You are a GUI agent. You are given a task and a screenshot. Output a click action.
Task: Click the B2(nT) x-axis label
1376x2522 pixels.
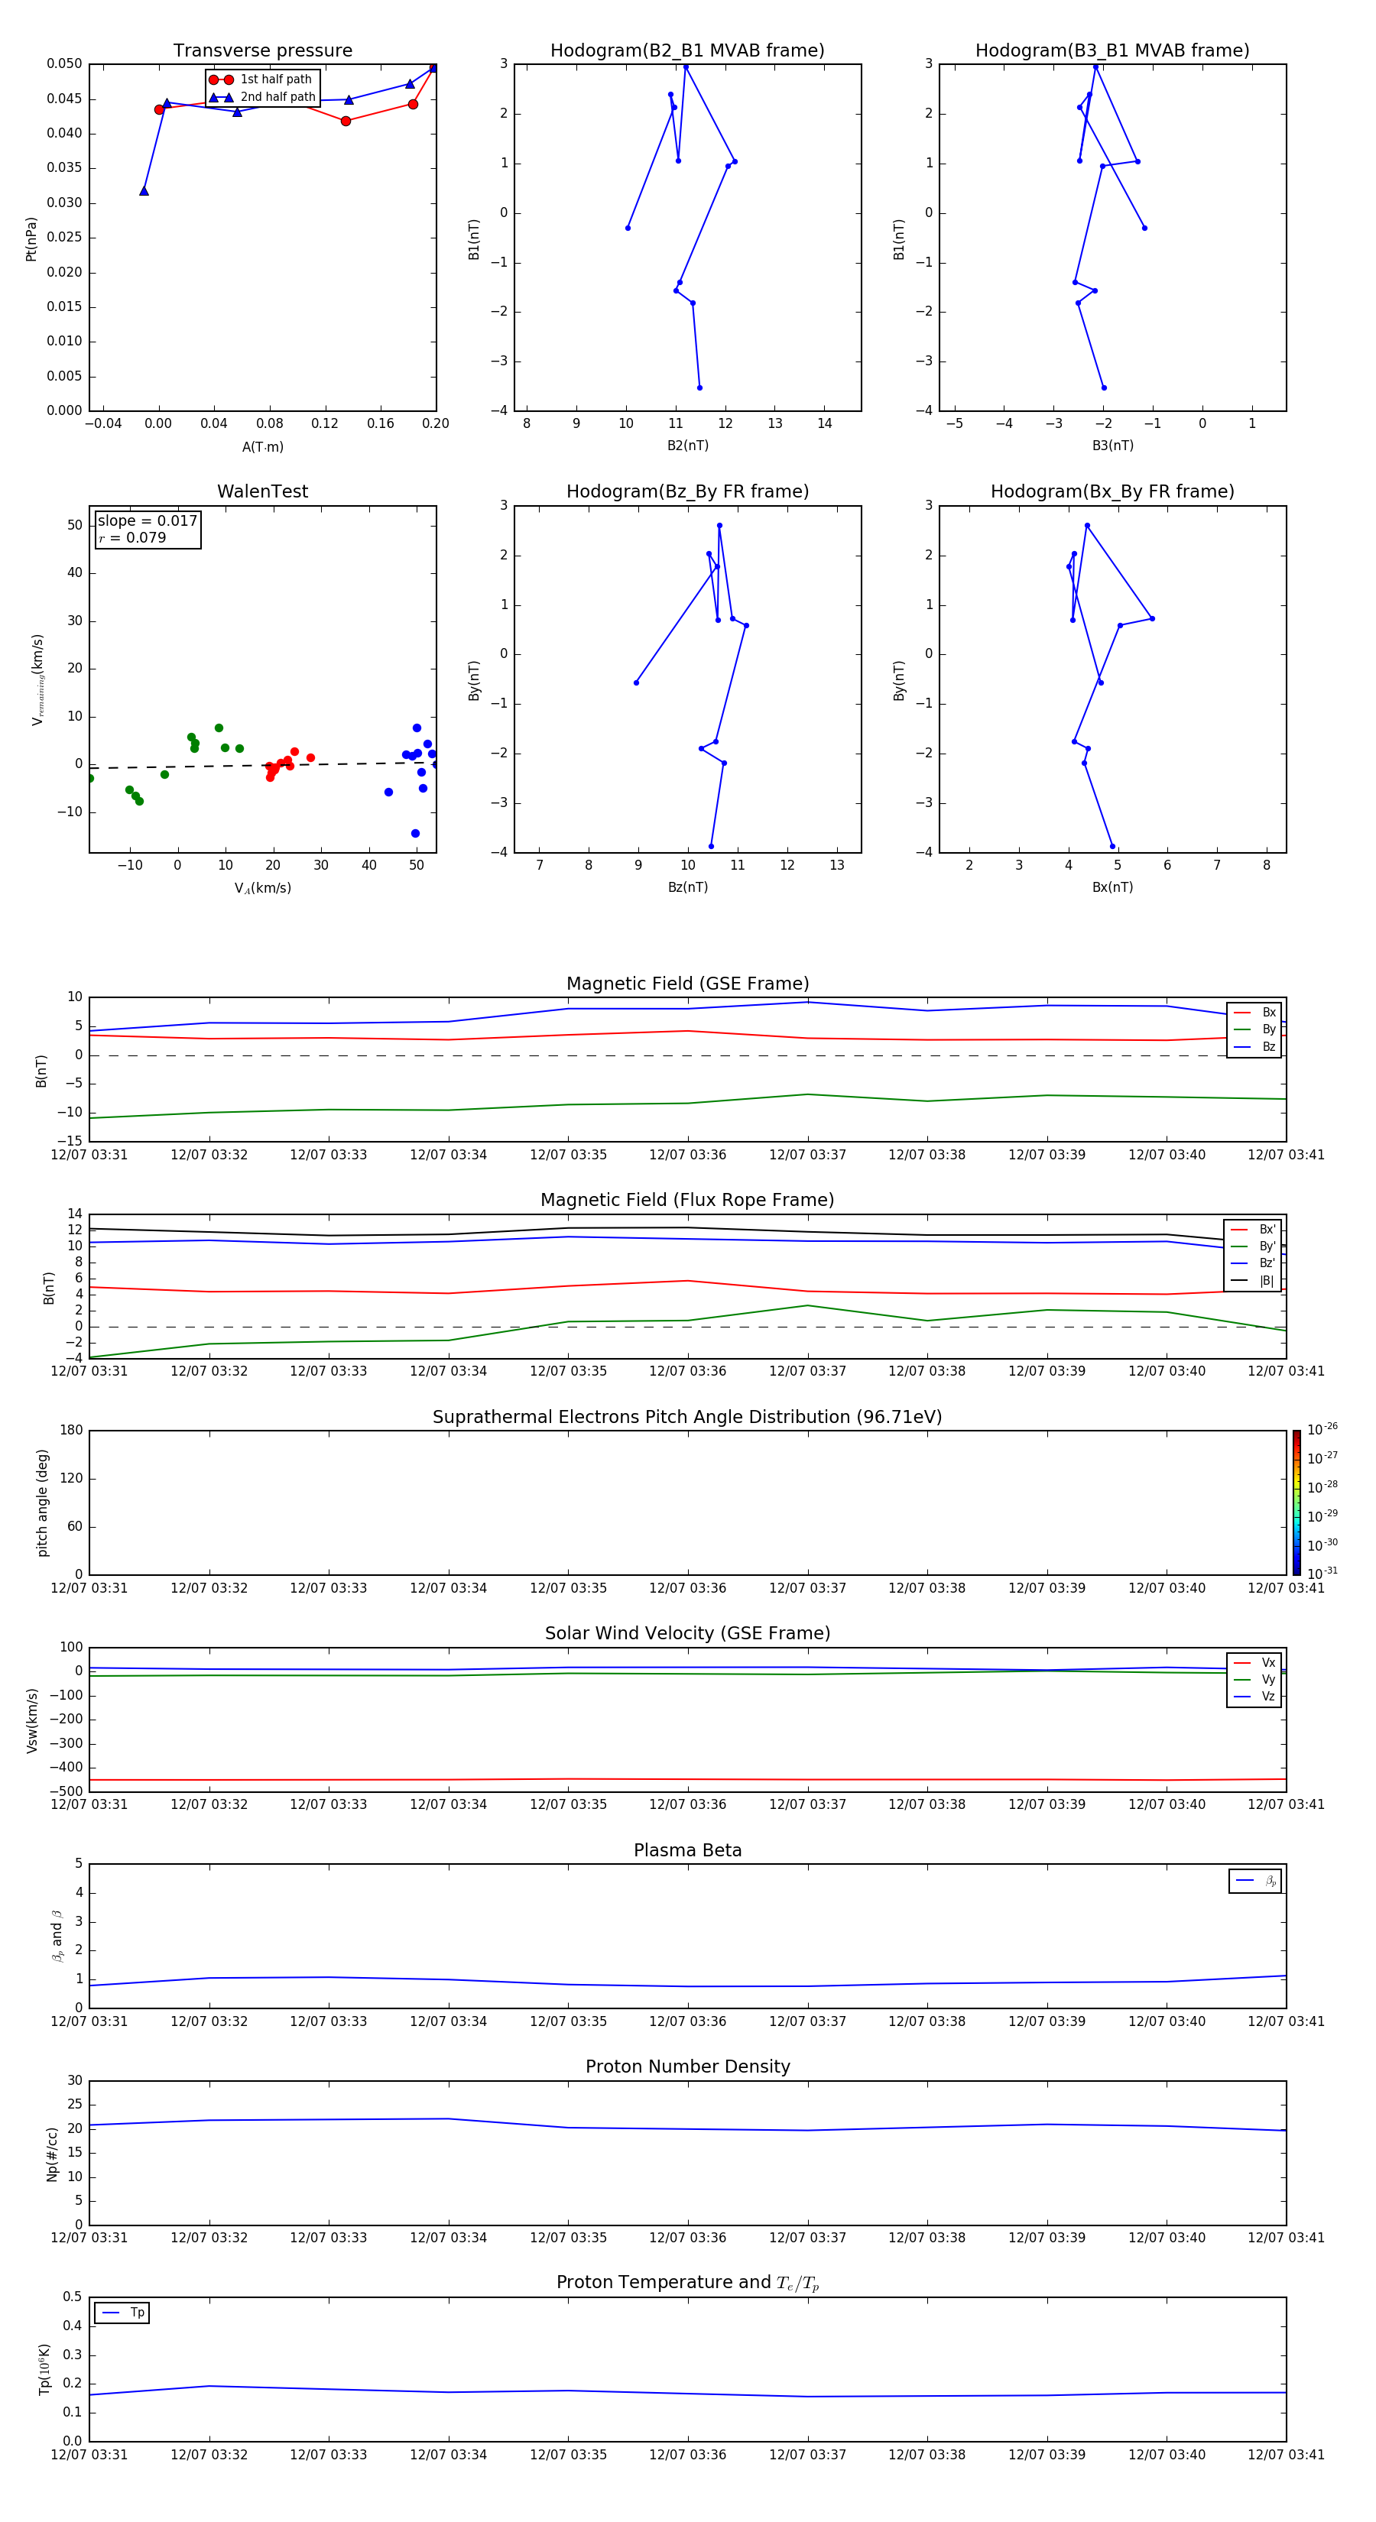click(x=687, y=446)
